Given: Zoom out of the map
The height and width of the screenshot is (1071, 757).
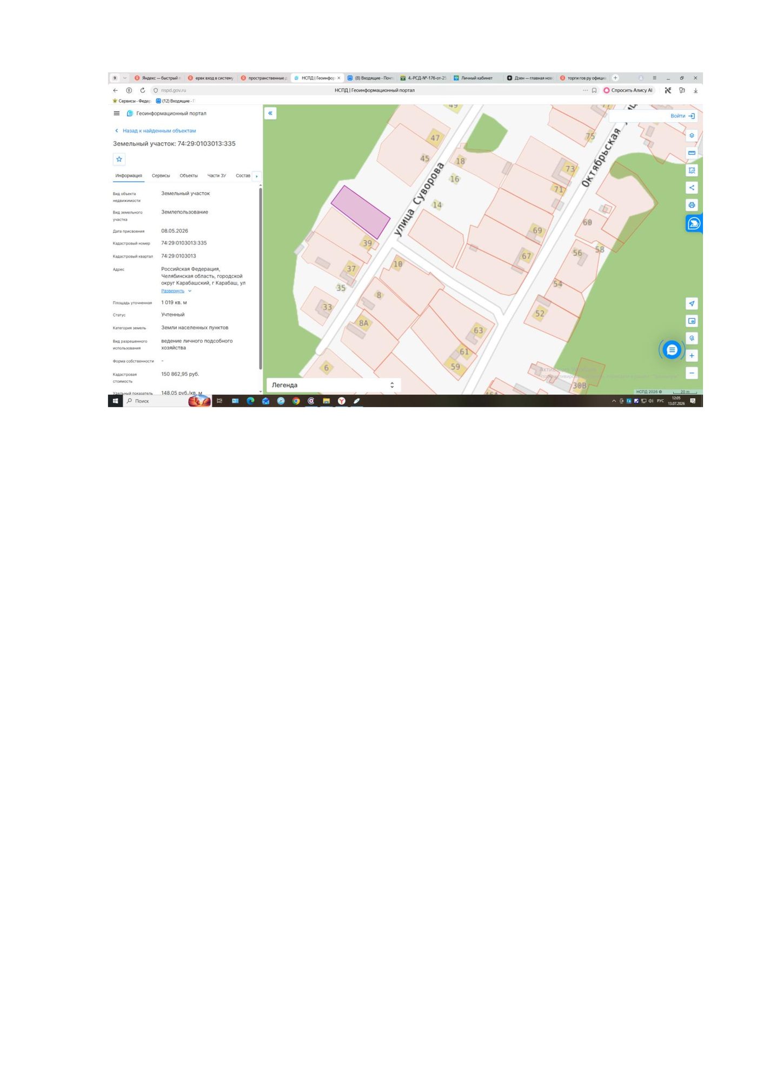Looking at the screenshot, I should pyautogui.click(x=691, y=372).
